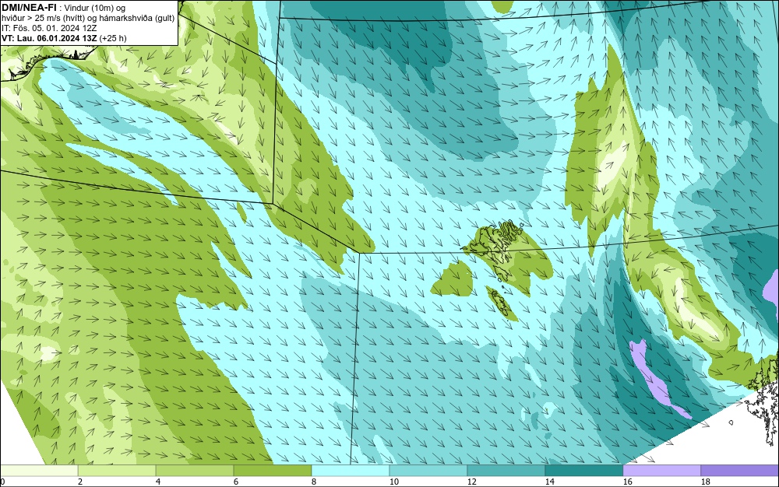This screenshot has height=487, width=779.
Task: Click the legend tick label "12"
Action: tap(471, 482)
